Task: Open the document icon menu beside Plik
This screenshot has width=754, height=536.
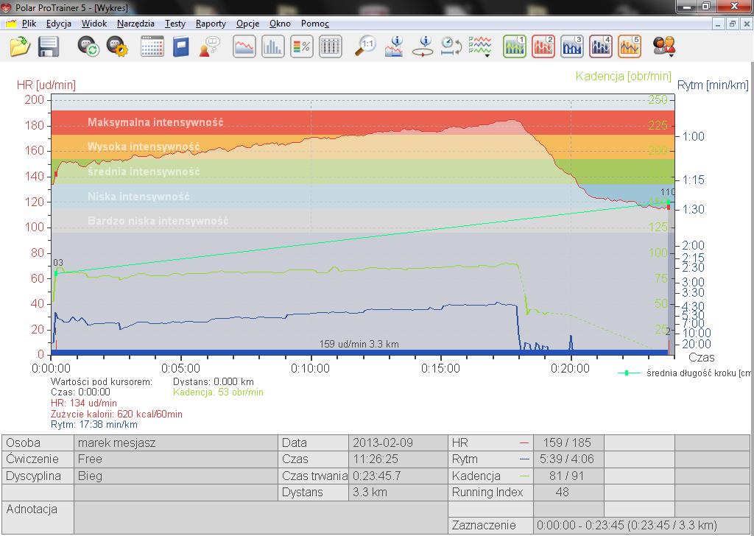Action: pos(10,23)
